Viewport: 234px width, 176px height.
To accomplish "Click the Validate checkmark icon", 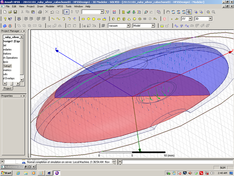I will click(129, 12).
